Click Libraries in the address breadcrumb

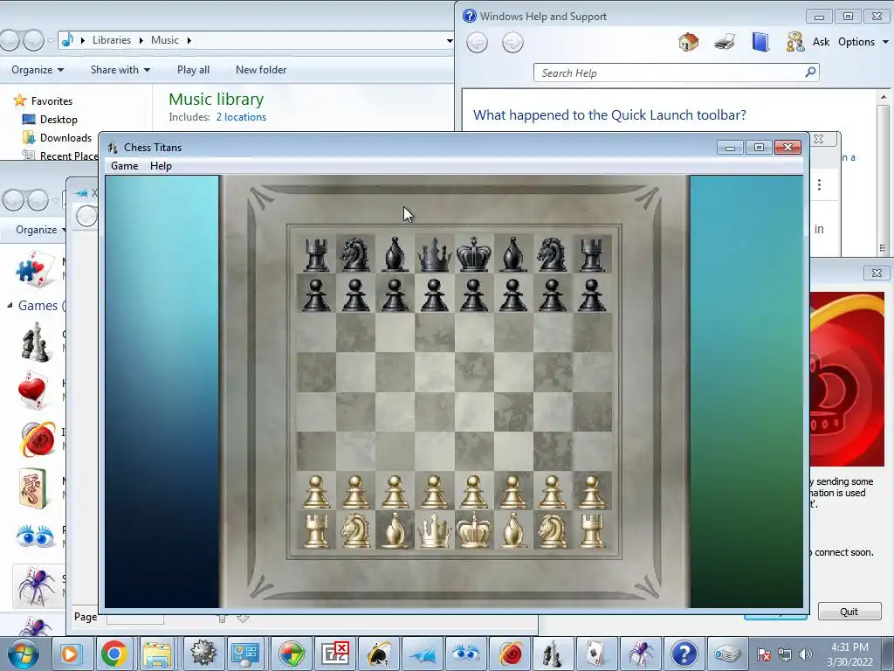coord(111,40)
